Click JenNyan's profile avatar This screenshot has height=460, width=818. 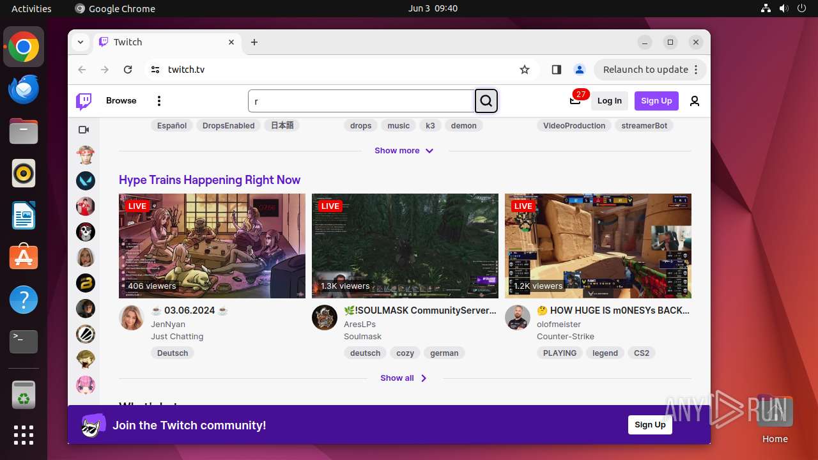(132, 318)
